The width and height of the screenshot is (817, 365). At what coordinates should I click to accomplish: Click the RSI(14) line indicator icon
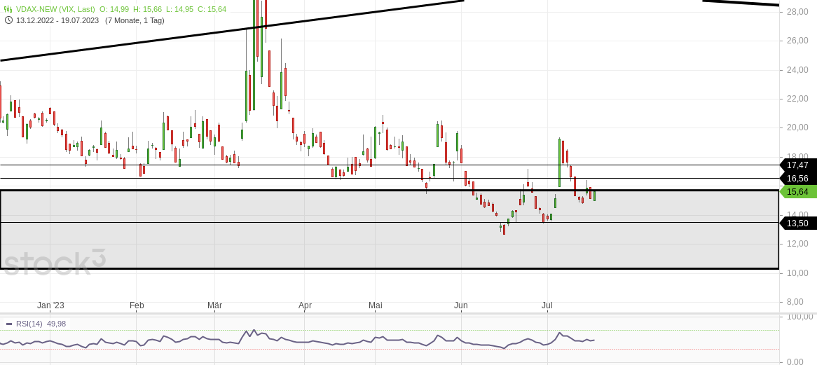(9, 324)
